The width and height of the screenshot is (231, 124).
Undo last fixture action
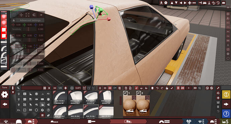click(x=157, y=88)
